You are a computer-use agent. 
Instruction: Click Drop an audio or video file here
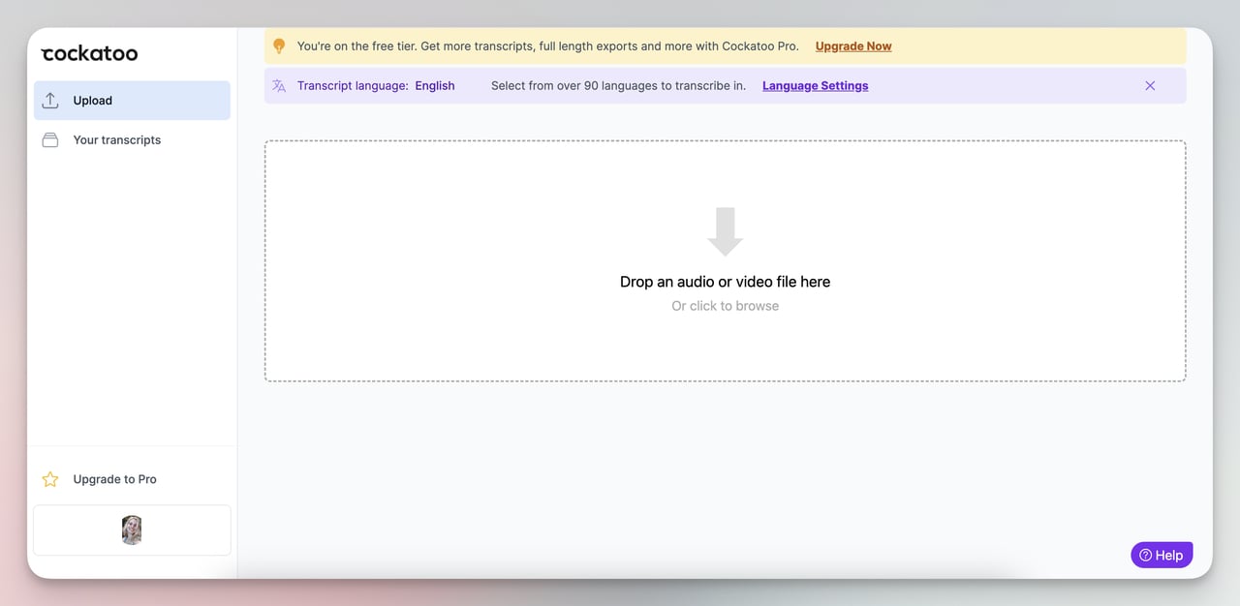(x=725, y=281)
